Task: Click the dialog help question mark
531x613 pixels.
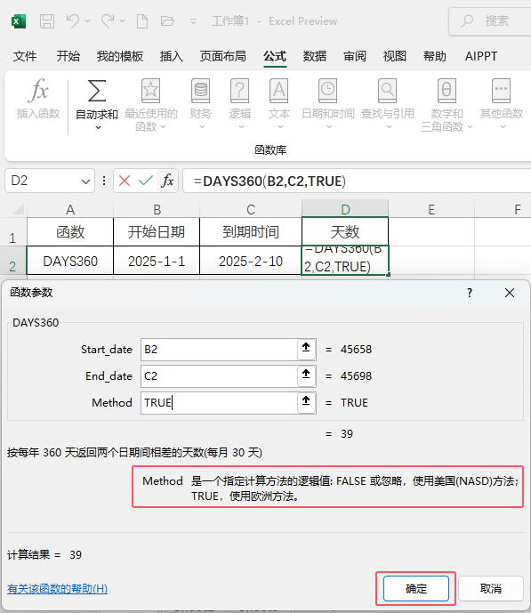Action: point(470,293)
